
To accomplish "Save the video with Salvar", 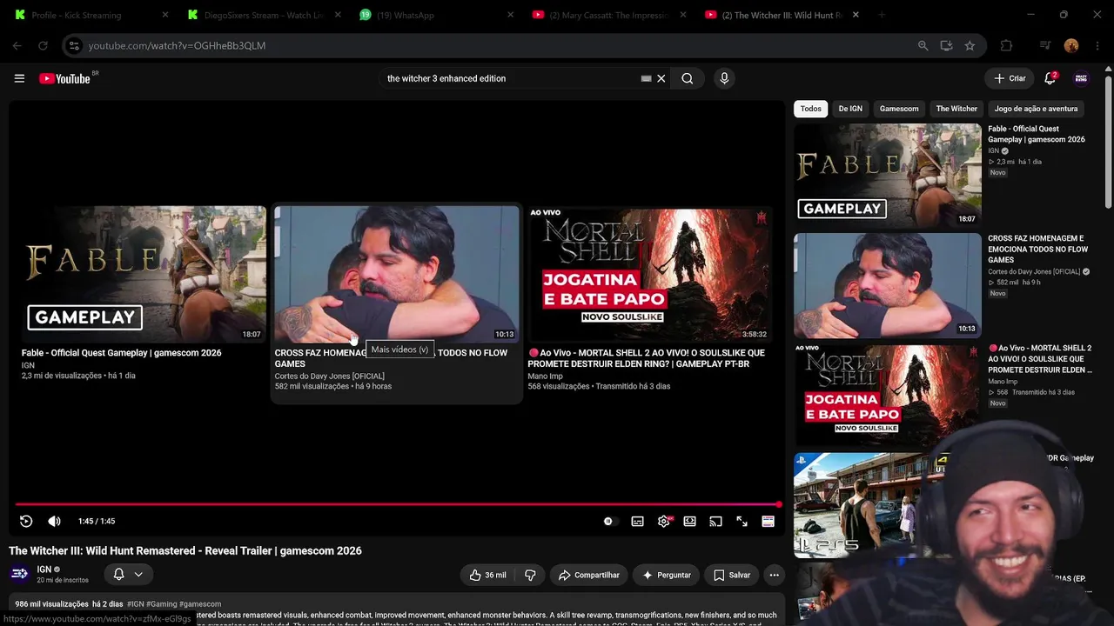I will pos(732,575).
